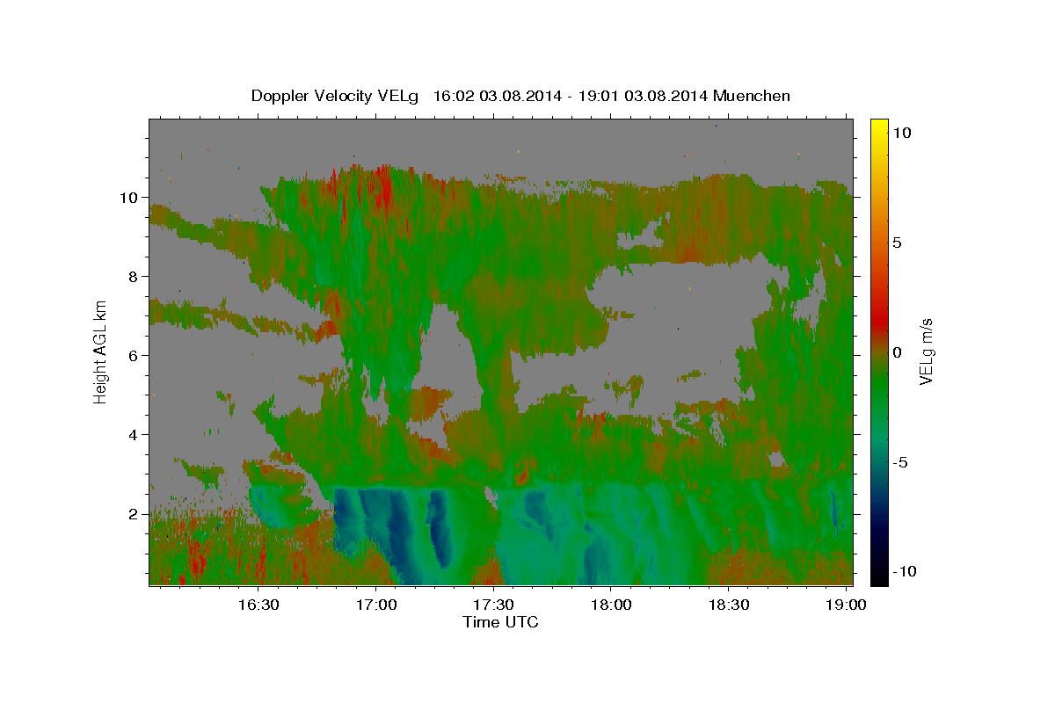Click the '17:00' time axis label
Image resolution: width=1055 pixels, height=703 pixels.
pos(376,605)
